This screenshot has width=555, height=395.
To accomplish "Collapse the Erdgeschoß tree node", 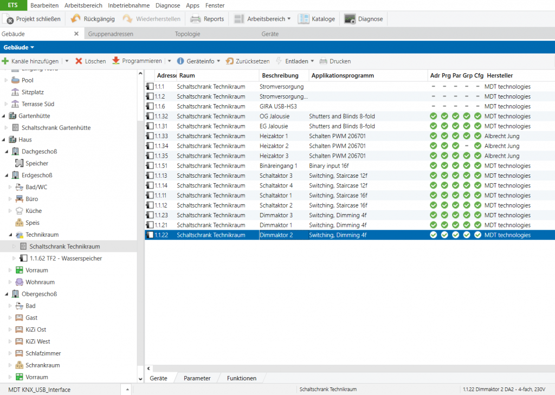I will point(6,175).
